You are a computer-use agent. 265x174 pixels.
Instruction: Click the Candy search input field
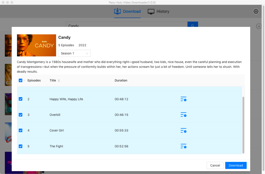pyautogui.click(x=127, y=25)
